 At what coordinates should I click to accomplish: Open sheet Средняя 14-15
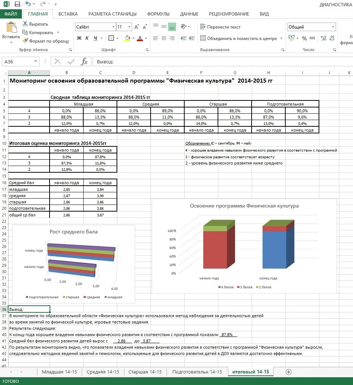[x=103, y=372]
